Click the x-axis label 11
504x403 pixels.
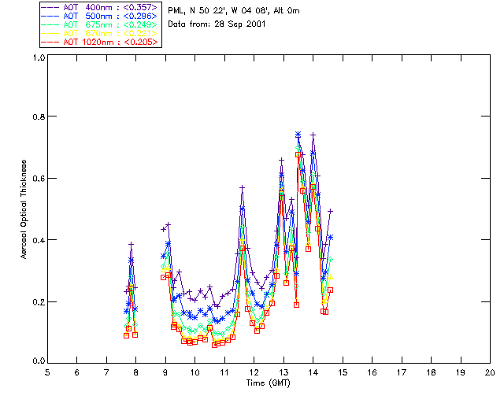224,372
